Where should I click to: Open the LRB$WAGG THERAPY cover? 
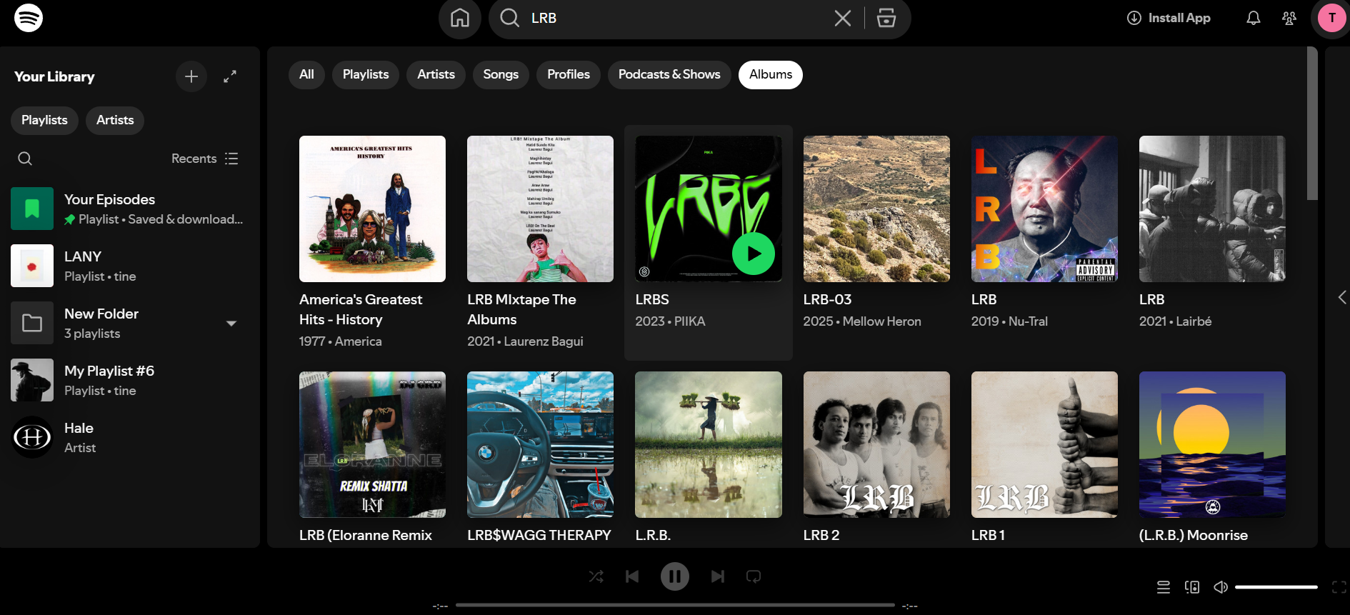click(x=540, y=444)
